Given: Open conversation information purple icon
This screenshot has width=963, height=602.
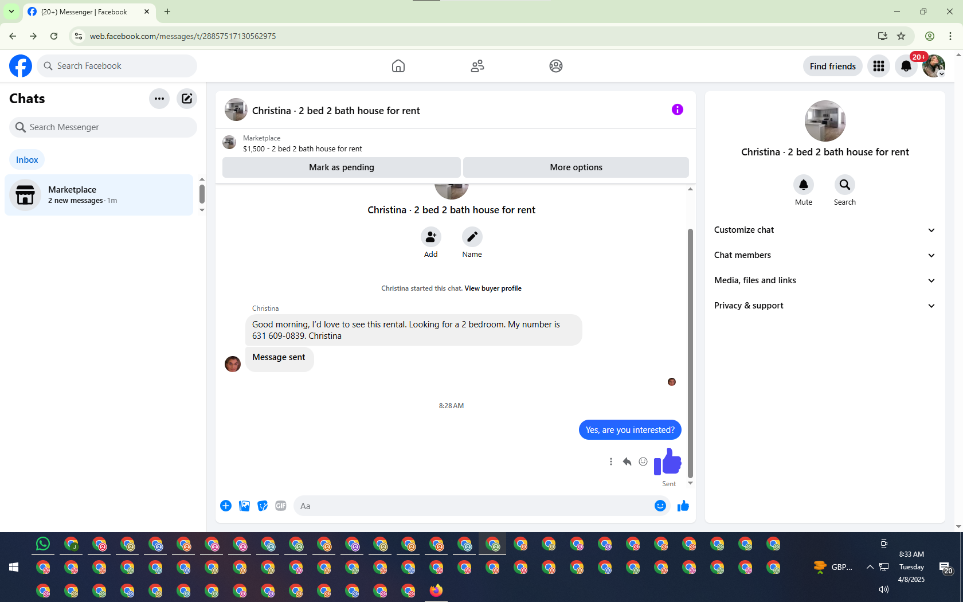Looking at the screenshot, I should (678, 110).
